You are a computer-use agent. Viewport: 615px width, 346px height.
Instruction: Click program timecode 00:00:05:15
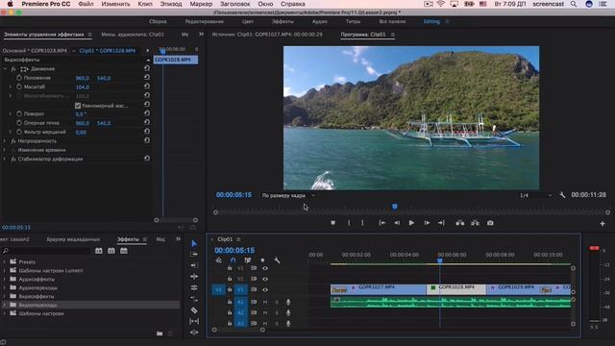[234, 195]
